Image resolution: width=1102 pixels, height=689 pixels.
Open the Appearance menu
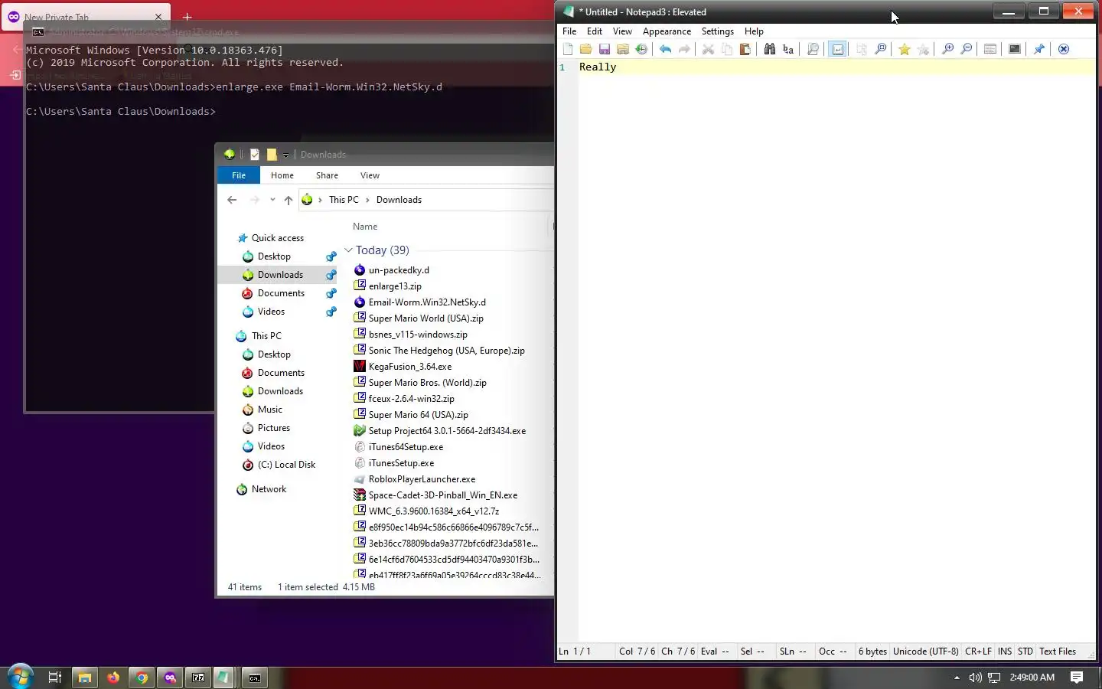pyautogui.click(x=667, y=31)
